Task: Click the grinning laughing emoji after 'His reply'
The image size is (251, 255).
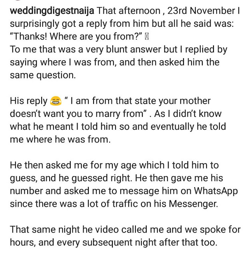Action: pyautogui.click(x=56, y=101)
